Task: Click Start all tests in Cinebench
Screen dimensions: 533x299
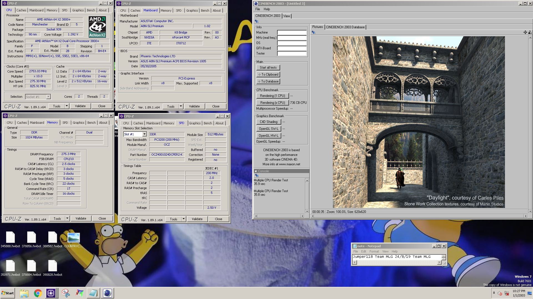Action: pyautogui.click(x=268, y=68)
